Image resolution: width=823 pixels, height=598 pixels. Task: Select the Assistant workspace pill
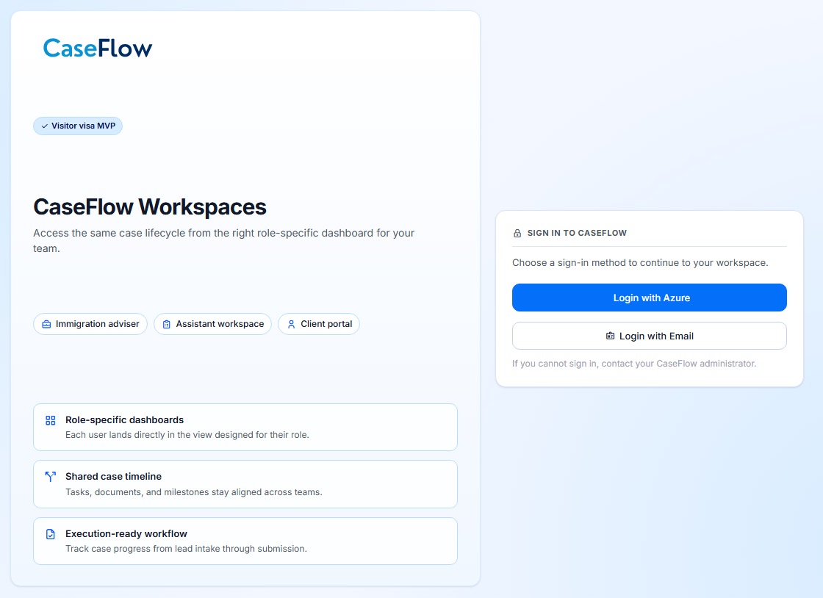point(212,324)
